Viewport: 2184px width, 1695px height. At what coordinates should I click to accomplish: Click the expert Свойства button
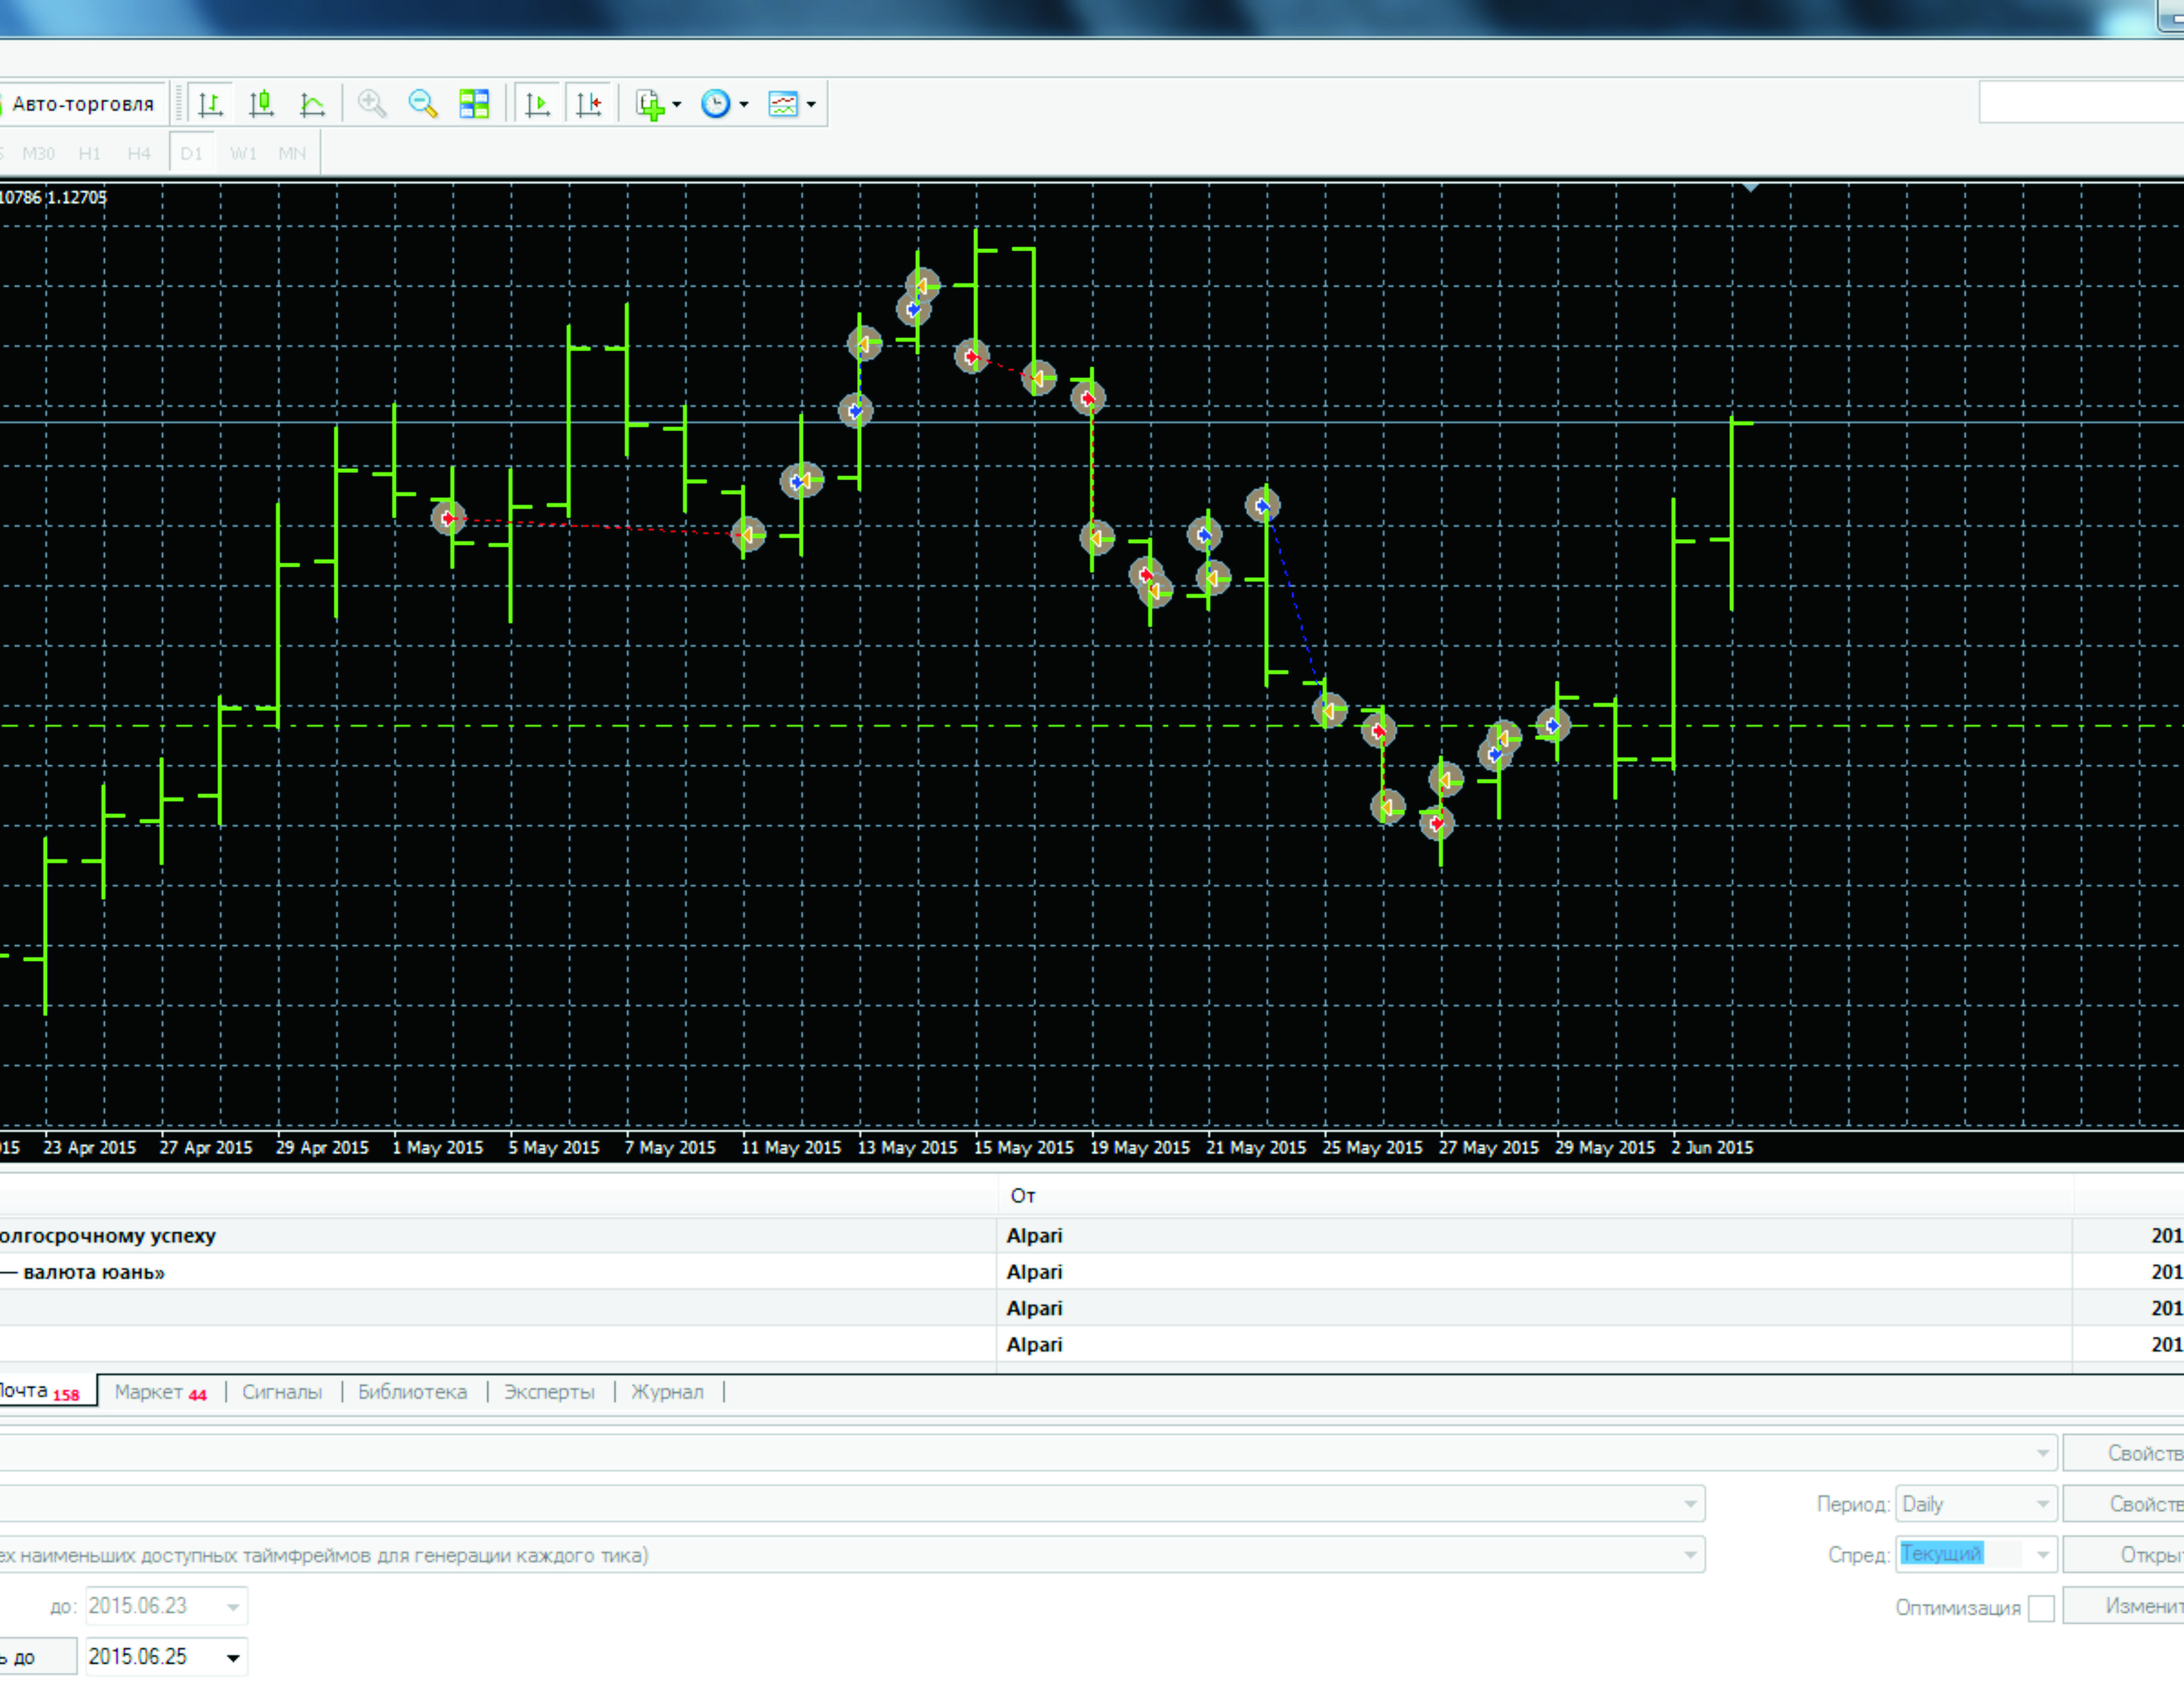pos(2124,1453)
